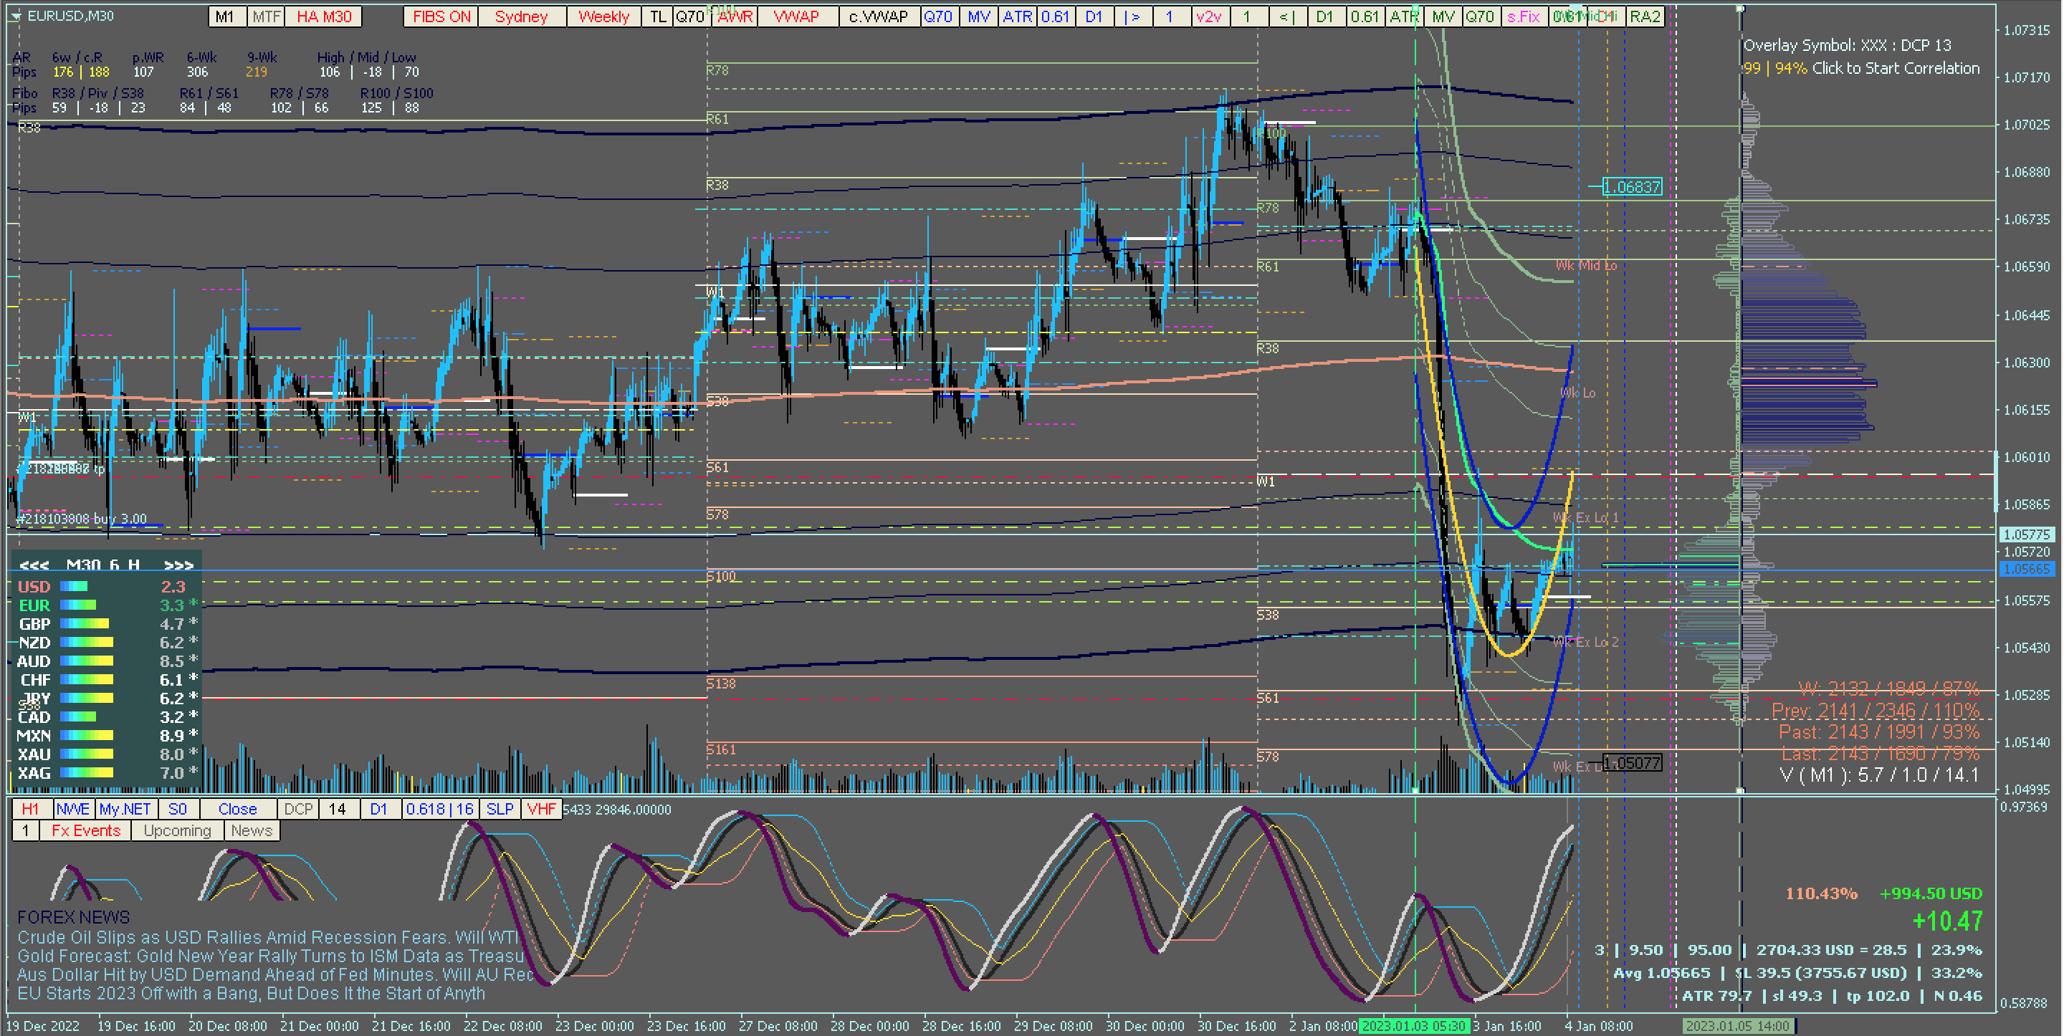Toggle the HA M30 Heikin-Ashi button
The image size is (2064, 1036).
pos(324,16)
